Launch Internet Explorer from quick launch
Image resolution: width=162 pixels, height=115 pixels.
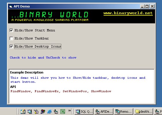pyautogui.click(x=49, y=112)
